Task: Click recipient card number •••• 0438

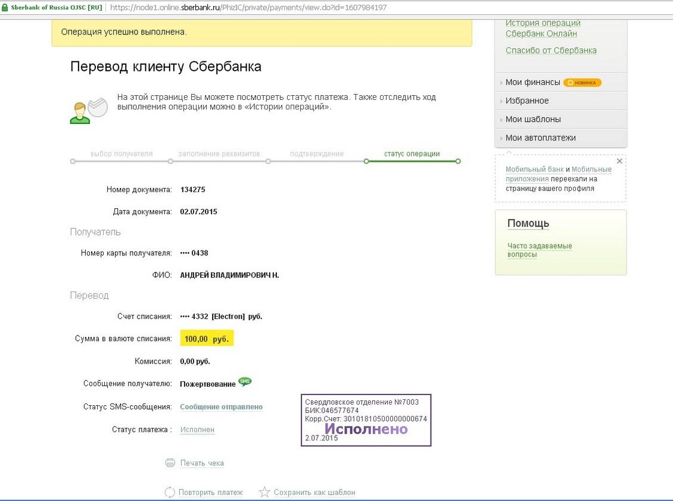Action: [x=194, y=253]
